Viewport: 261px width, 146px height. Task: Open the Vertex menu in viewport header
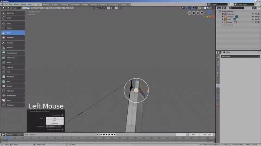tap(55, 8)
